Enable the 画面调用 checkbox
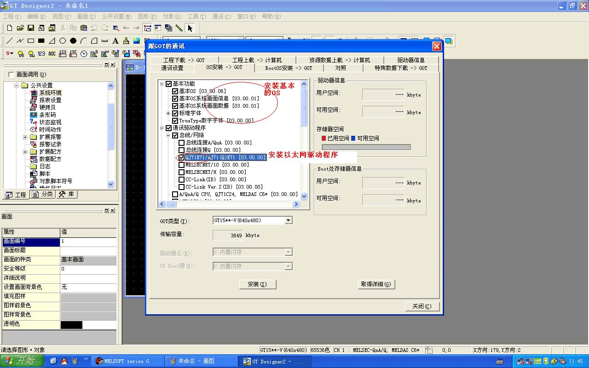 point(11,75)
